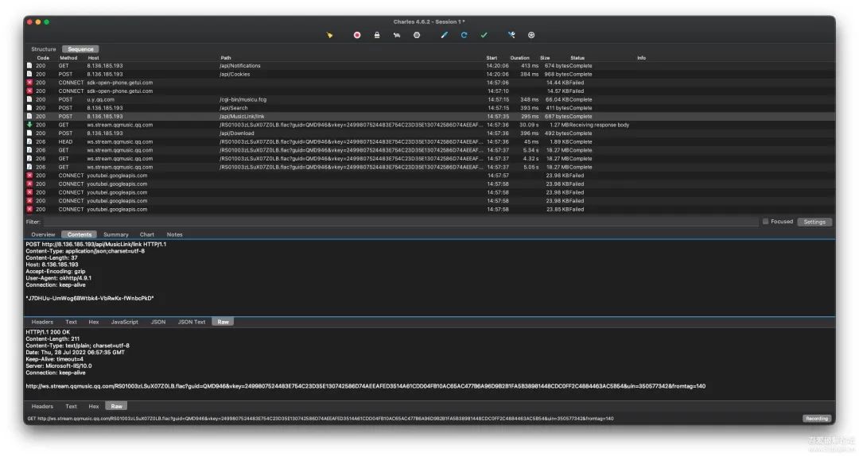
Task: Open the Notes tab
Action: [175, 234]
